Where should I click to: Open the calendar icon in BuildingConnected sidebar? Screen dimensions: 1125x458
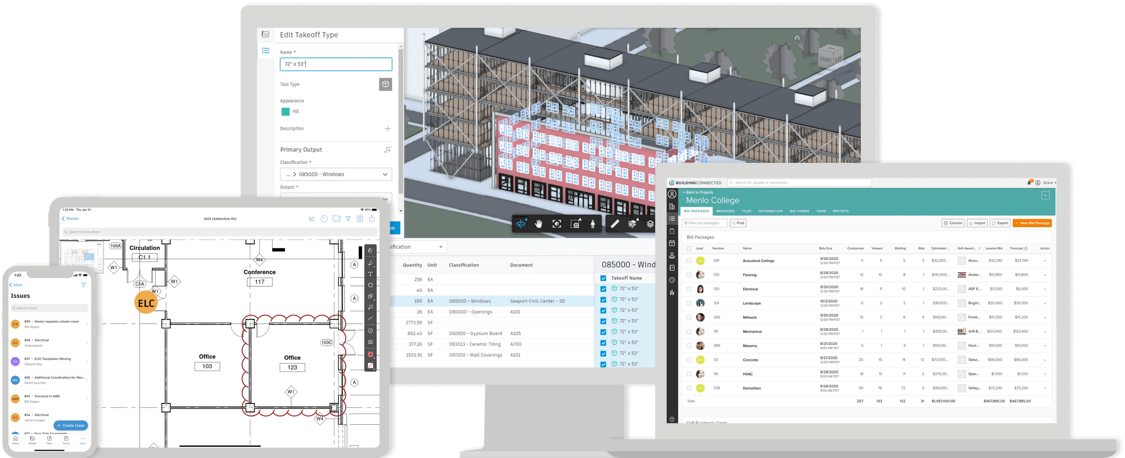tap(672, 243)
